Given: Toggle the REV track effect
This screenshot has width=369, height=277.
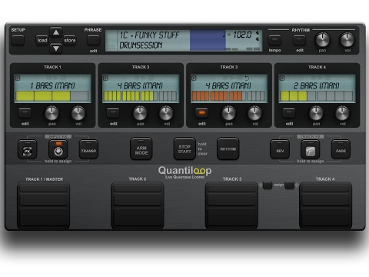Looking at the screenshot, I should point(280,149).
